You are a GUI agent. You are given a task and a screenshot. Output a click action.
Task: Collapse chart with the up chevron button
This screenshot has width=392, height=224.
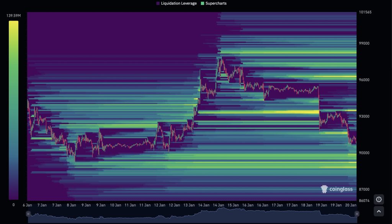coord(379,211)
